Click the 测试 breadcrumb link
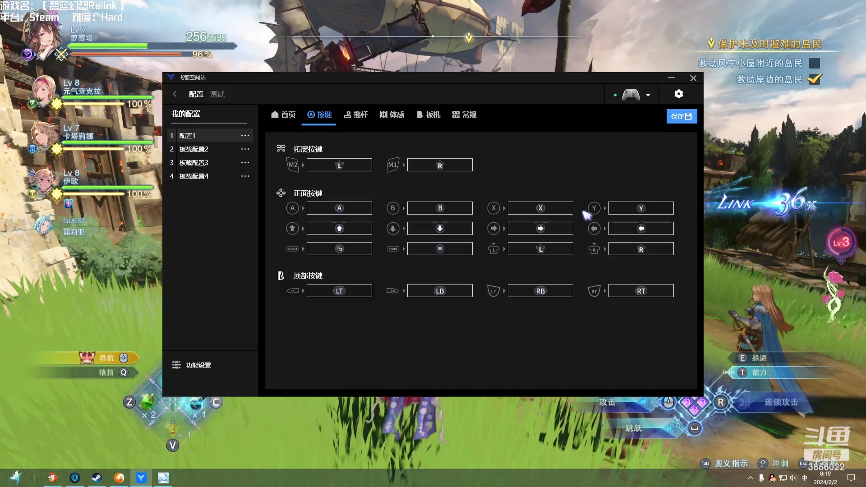The height and width of the screenshot is (487, 866). pos(217,94)
